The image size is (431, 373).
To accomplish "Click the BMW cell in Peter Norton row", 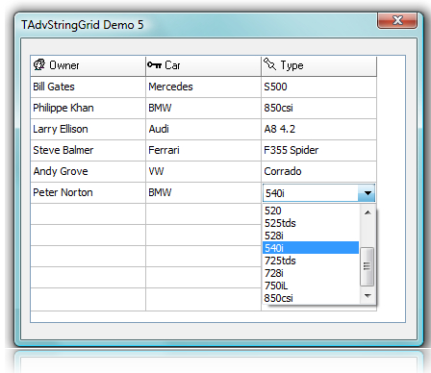I will (x=203, y=192).
